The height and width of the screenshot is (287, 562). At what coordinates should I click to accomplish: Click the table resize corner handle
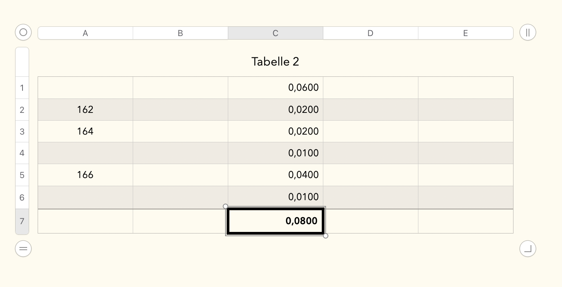click(x=527, y=249)
